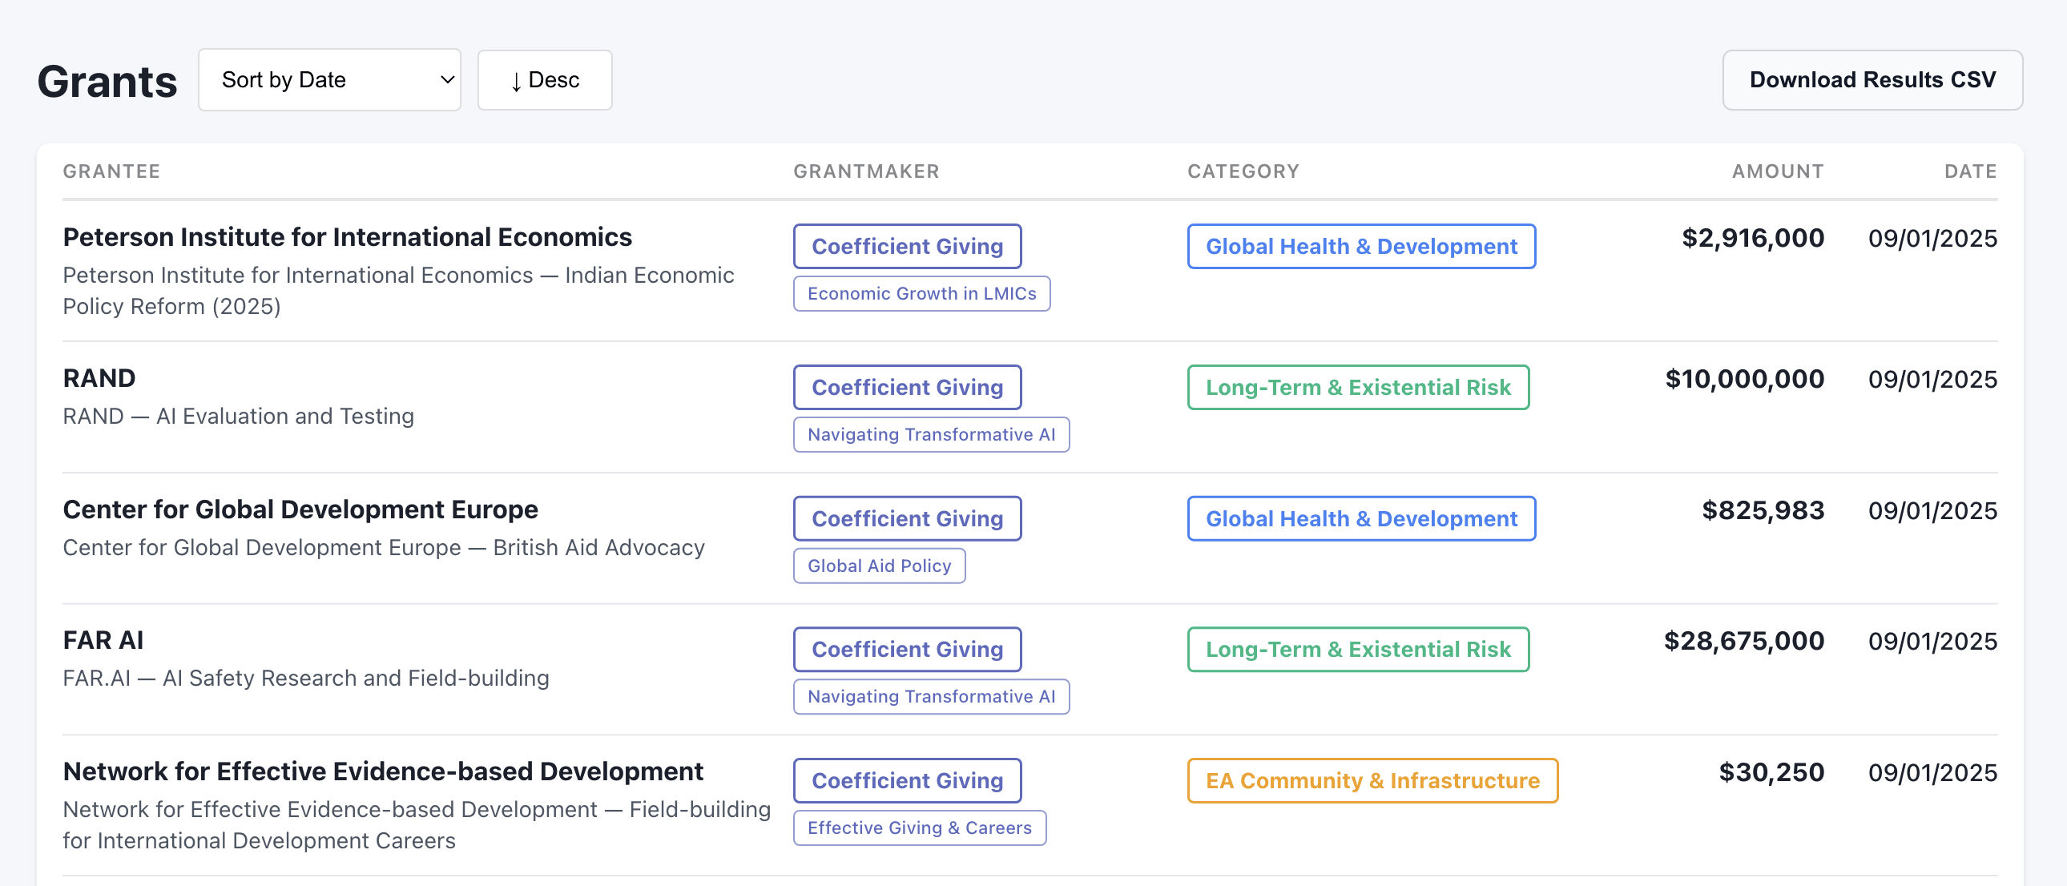Image resolution: width=2067 pixels, height=886 pixels.
Task: Click Economic Growth in LMICs tag
Action: tap(921, 294)
